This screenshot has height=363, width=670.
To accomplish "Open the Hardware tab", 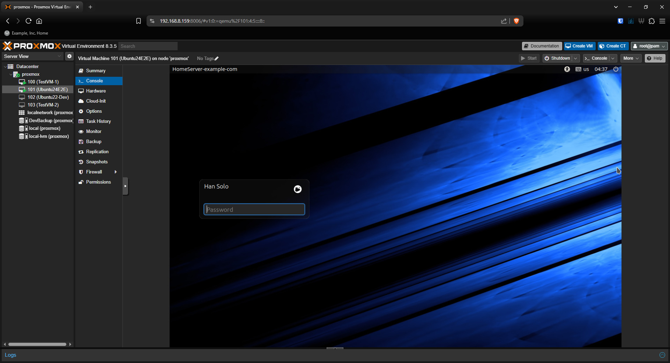I will tap(96, 91).
